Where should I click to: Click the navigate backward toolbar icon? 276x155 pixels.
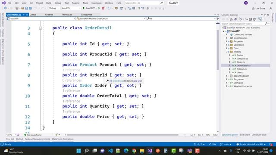[5, 8]
